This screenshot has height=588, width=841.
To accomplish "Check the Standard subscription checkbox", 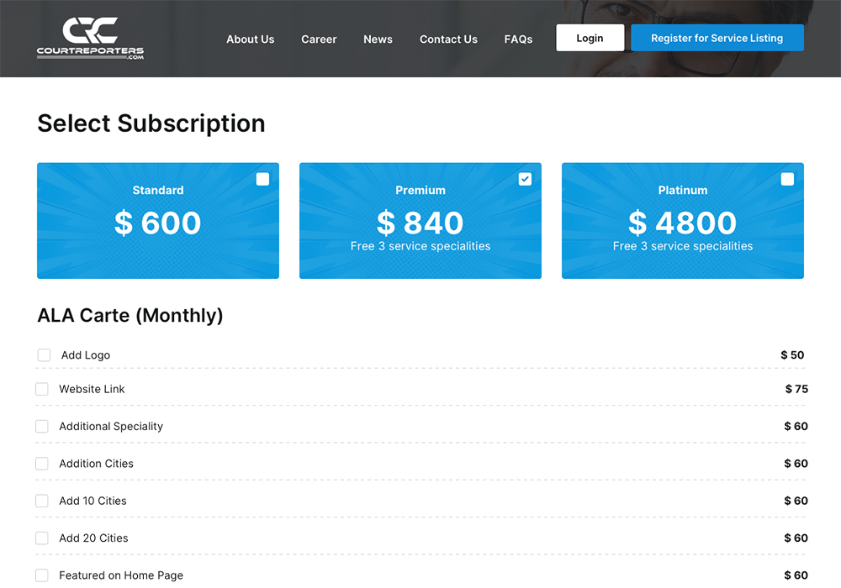I will pyautogui.click(x=262, y=179).
